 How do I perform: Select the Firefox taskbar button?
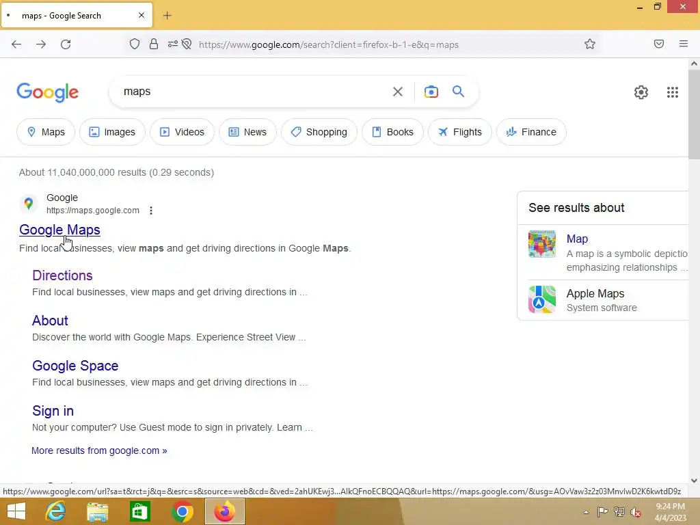(x=224, y=511)
